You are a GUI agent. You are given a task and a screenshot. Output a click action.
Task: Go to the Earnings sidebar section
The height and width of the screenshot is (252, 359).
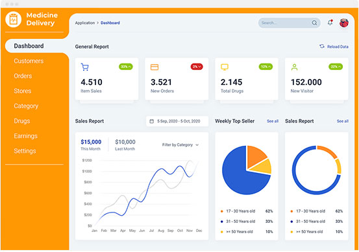[25, 136]
